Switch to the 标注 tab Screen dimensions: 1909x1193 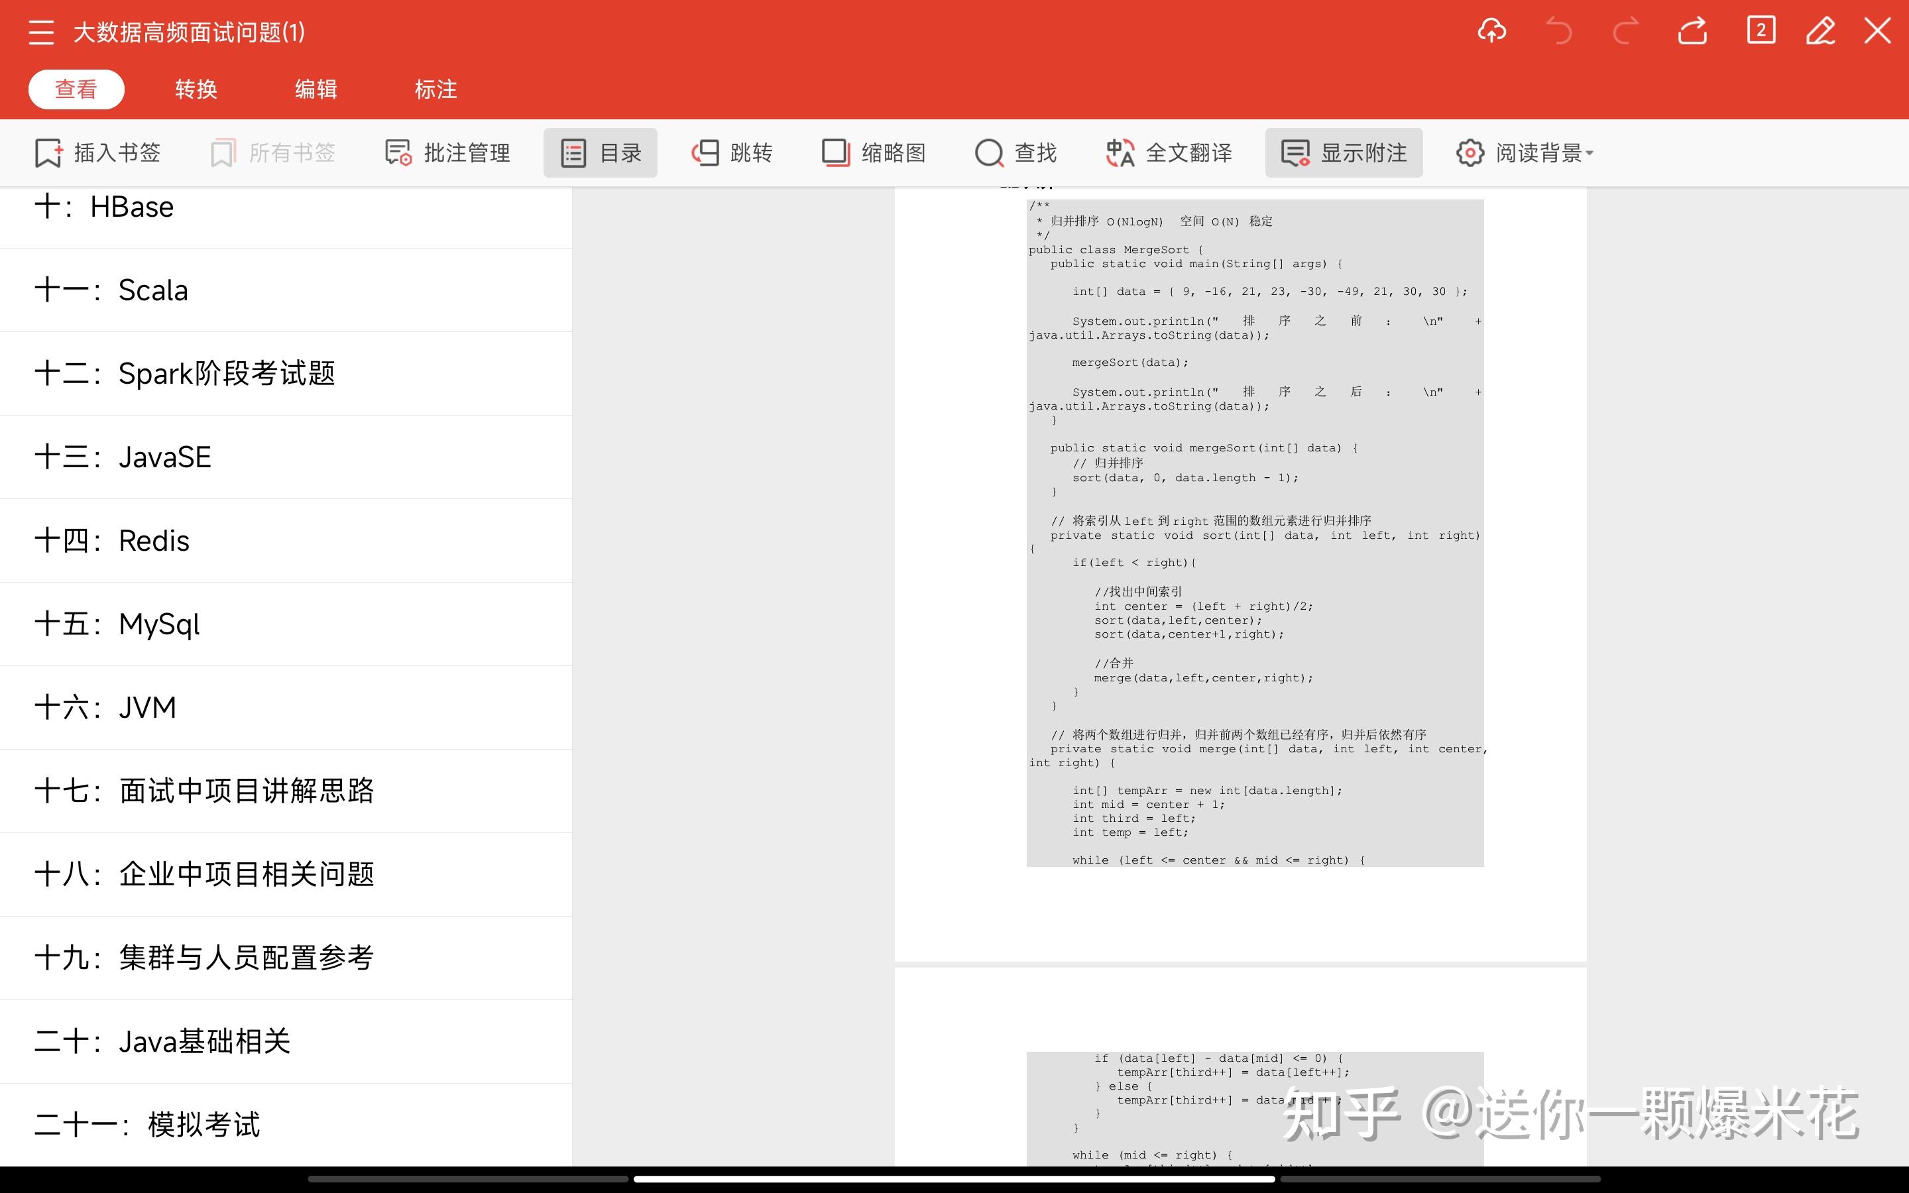(x=435, y=89)
